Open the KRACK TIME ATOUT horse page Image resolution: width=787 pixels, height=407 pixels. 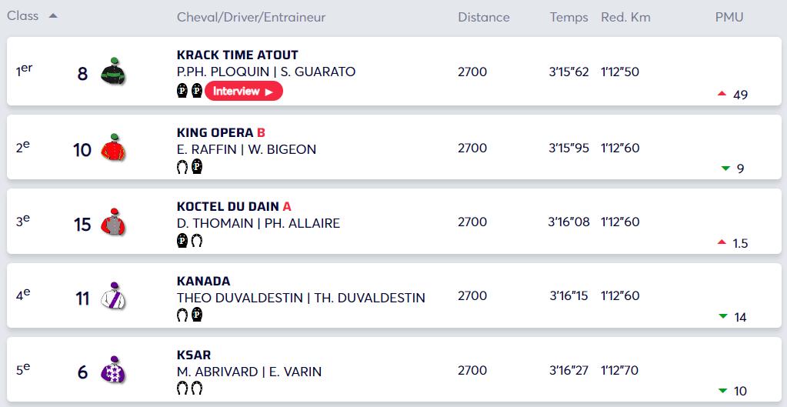238,55
